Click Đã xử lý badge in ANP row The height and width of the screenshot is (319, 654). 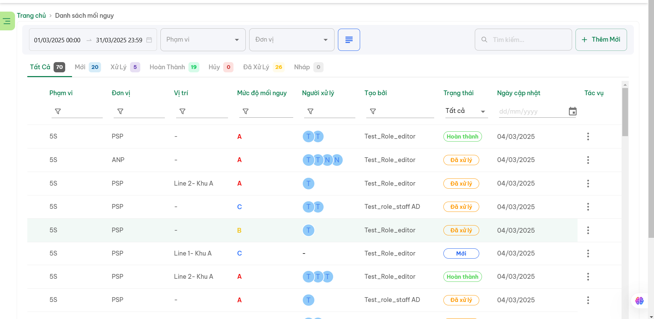461,160
